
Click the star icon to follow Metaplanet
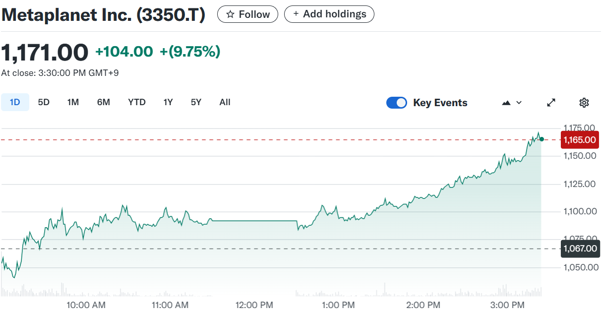pyautogui.click(x=230, y=14)
